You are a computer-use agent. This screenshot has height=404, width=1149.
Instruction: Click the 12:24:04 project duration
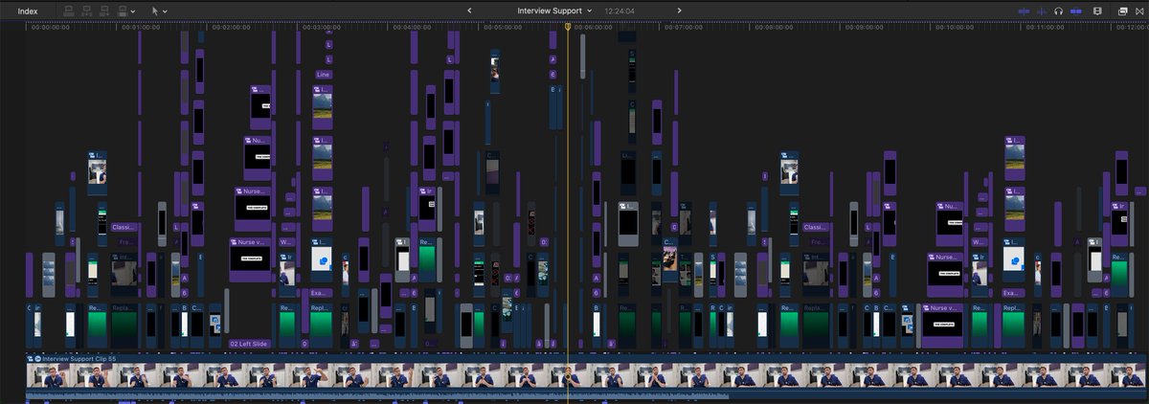click(x=620, y=11)
